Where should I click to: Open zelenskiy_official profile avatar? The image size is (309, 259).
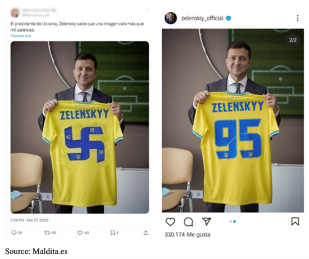point(171,18)
